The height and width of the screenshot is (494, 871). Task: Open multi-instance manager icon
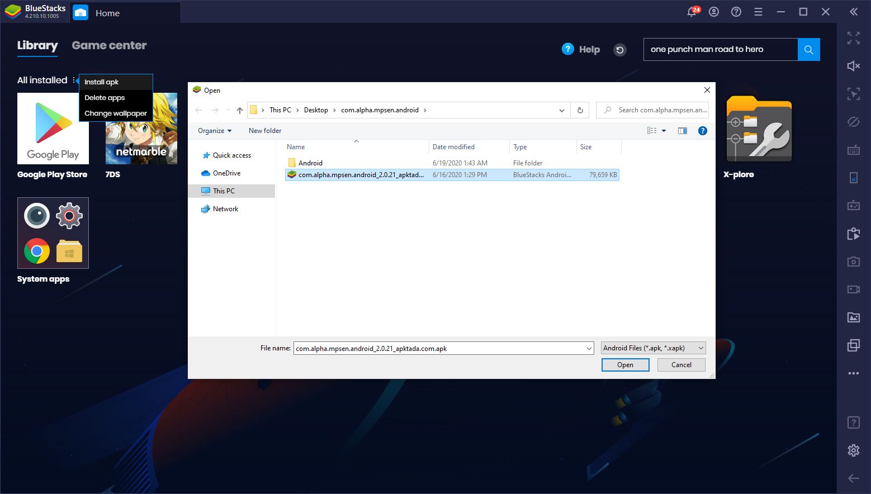point(854,345)
